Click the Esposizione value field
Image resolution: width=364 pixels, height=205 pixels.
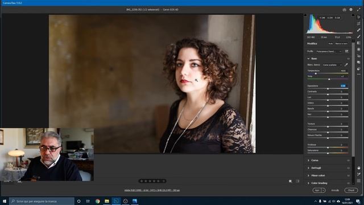tap(343, 86)
